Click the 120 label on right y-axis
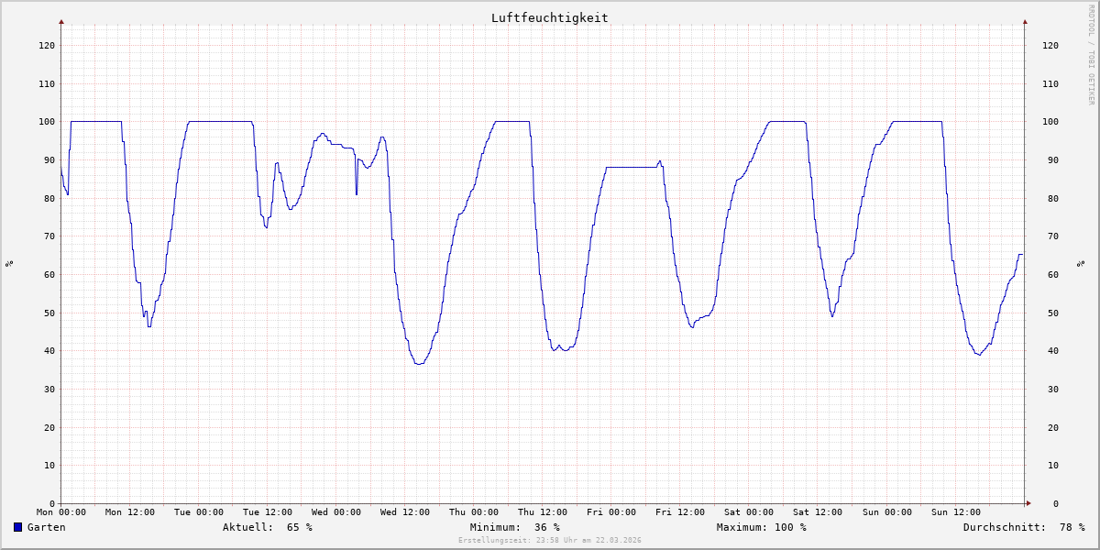The height and width of the screenshot is (550, 1100). coord(1050,45)
